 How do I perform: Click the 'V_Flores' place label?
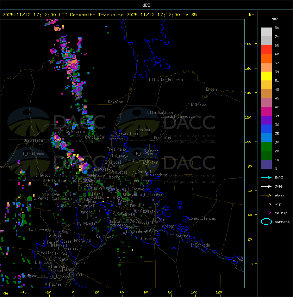click(x=53, y=284)
